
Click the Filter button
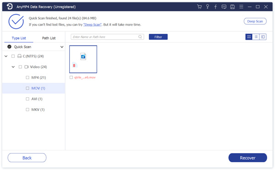pyautogui.click(x=158, y=37)
